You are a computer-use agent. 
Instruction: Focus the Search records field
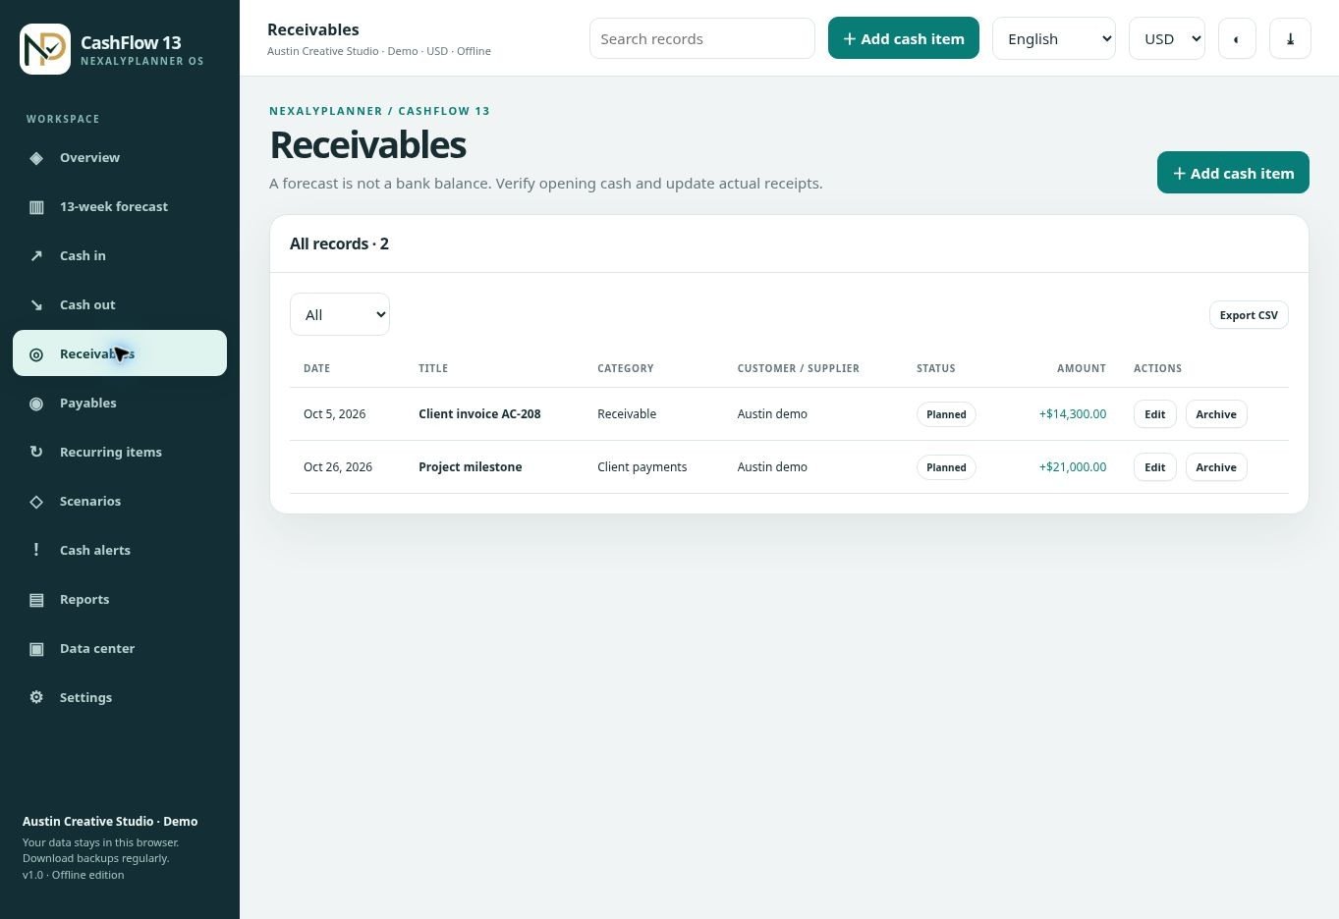(702, 38)
